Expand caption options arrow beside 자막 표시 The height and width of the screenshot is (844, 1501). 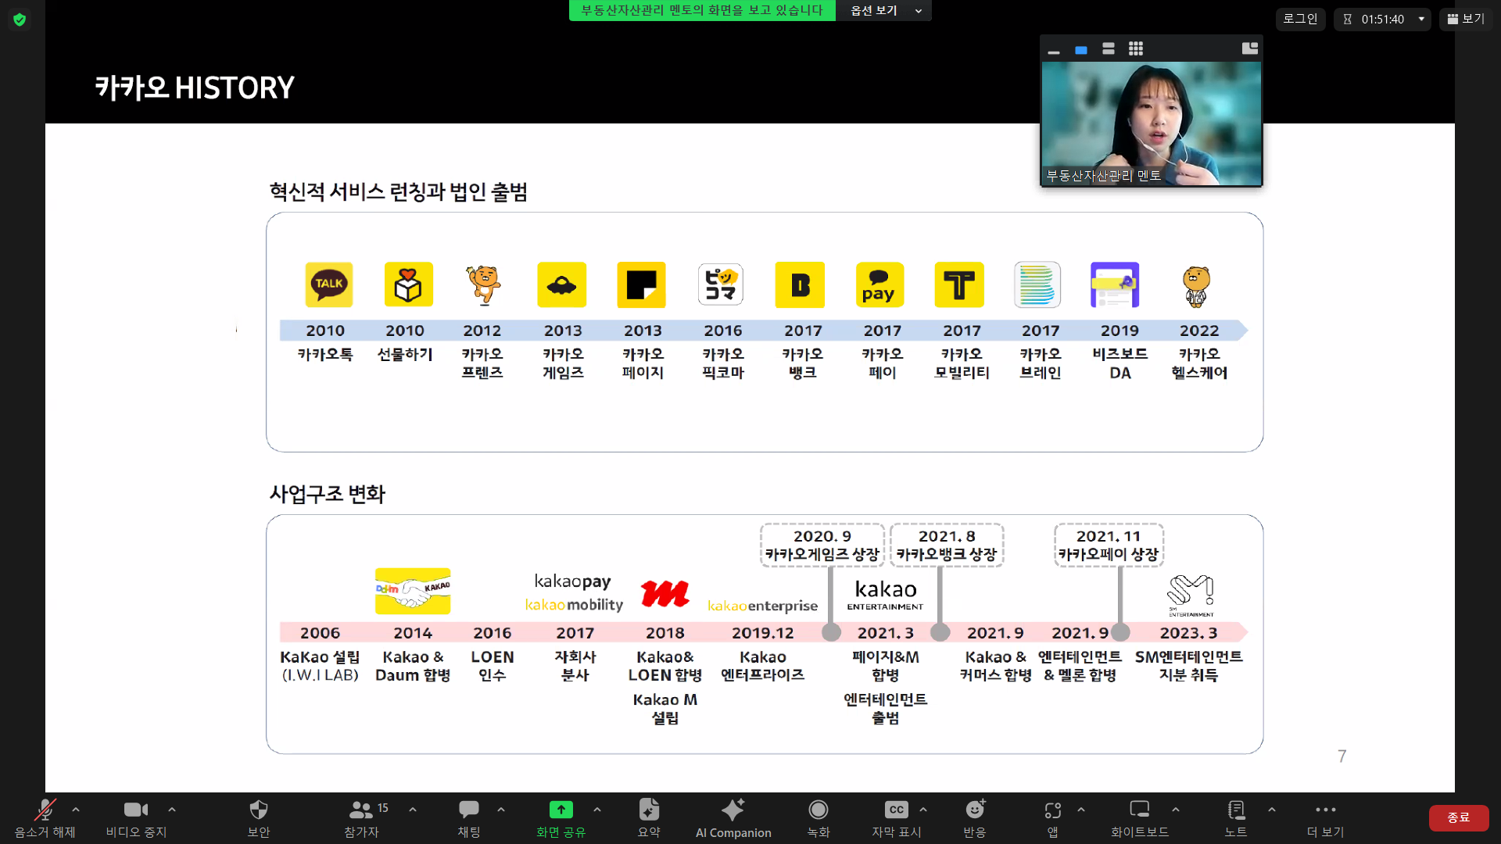click(923, 810)
